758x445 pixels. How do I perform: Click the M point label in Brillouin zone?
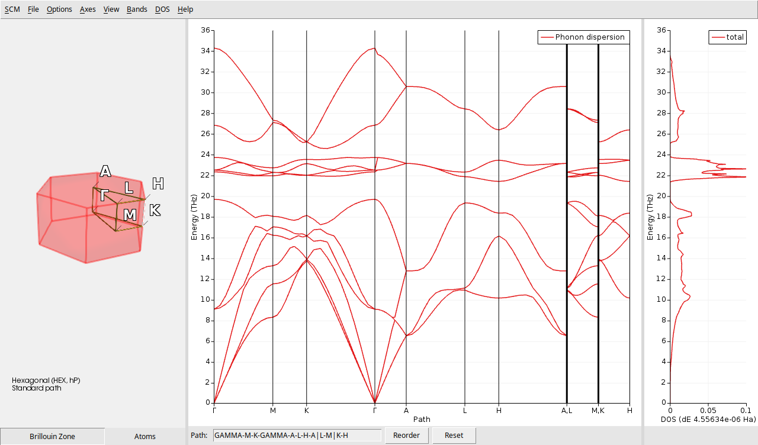click(x=130, y=215)
